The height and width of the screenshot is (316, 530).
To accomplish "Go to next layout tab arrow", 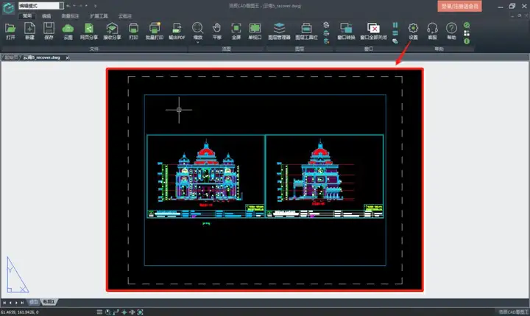I will click(x=16, y=303).
